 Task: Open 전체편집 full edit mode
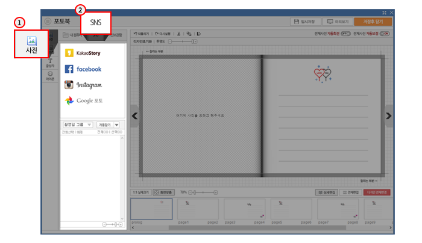350,192
